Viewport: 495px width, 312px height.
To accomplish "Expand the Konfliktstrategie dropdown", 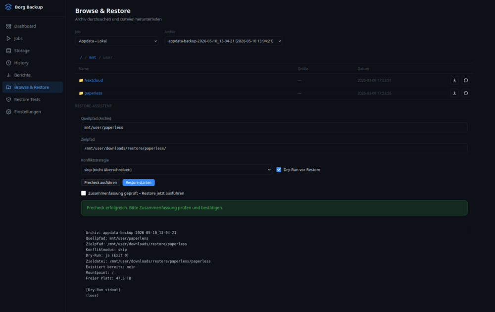I will click(x=177, y=169).
